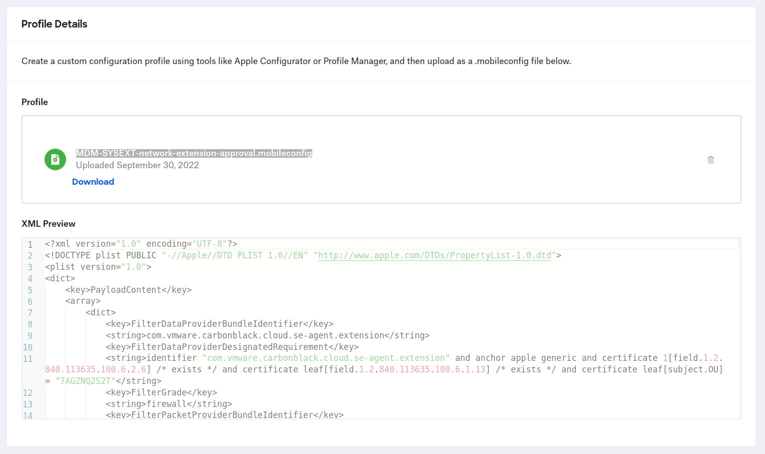Select the MDM-SYSEXT-network-extension-approval.mobileconfig filename

coord(194,153)
